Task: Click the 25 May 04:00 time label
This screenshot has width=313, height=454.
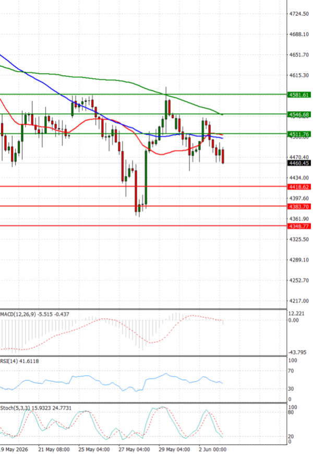Action: (x=94, y=449)
